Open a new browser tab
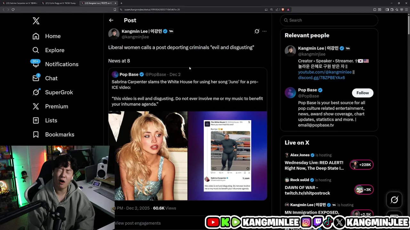 click(x=121, y=3)
